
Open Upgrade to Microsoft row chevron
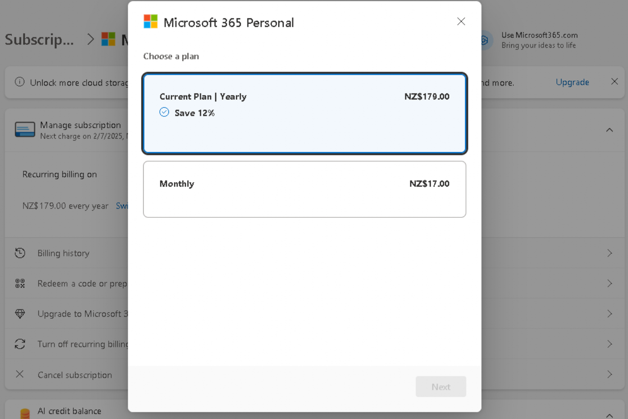pyautogui.click(x=610, y=314)
